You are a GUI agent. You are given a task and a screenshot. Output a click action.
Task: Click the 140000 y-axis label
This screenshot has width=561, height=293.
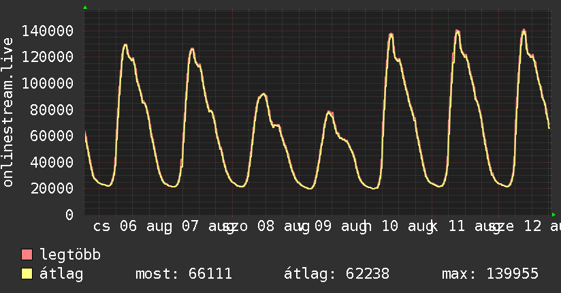click(x=48, y=31)
